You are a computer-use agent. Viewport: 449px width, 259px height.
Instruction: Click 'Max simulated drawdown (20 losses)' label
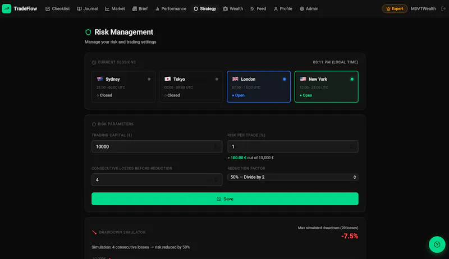pyautogui.click(x=328, y=228)
